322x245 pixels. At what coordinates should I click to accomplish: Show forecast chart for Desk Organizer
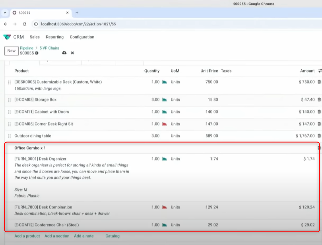(x=165, y=159)
